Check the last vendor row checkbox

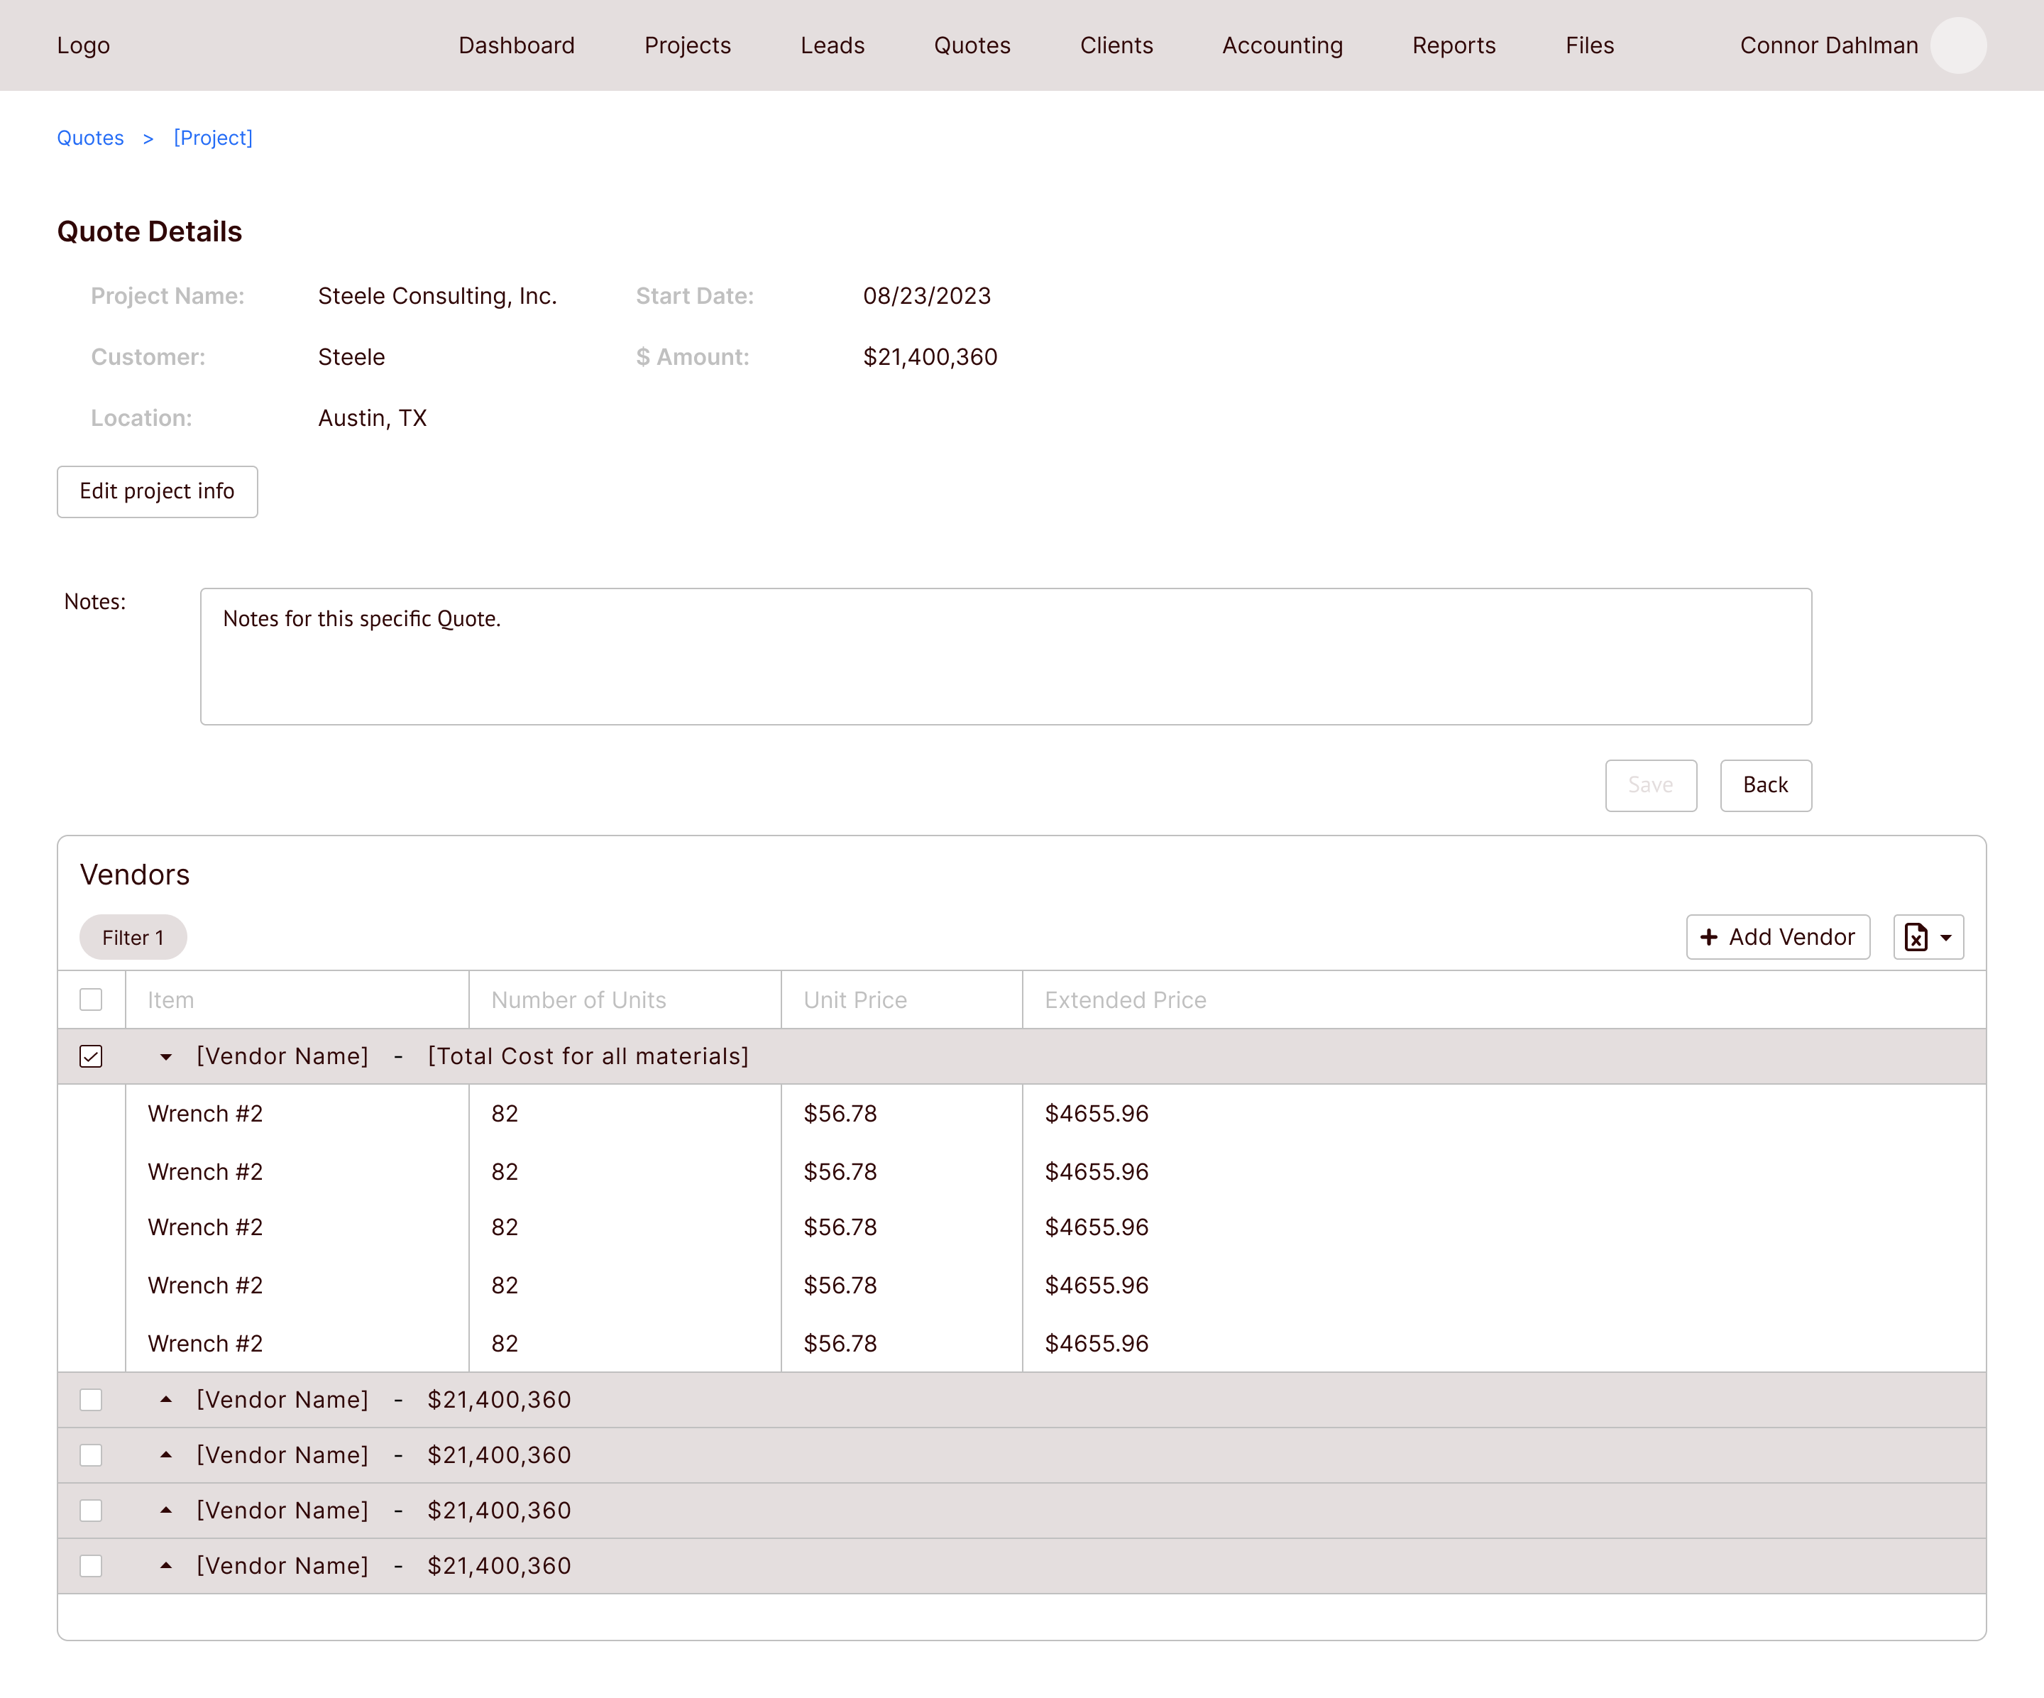click(91, 1565)
